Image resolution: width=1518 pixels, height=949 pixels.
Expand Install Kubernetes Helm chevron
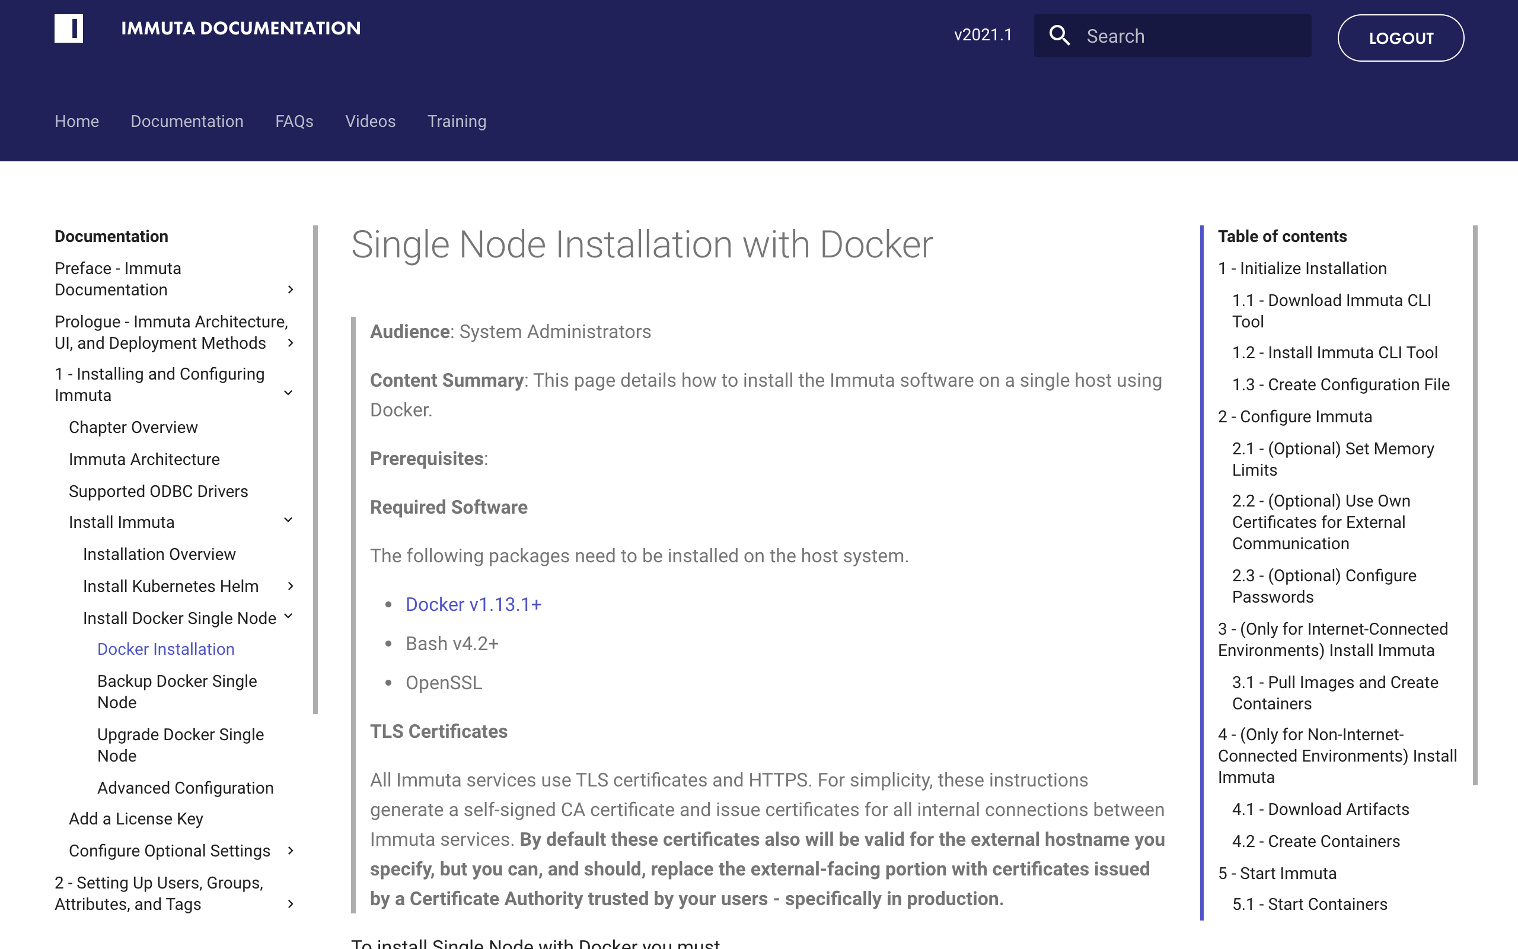coord(291,585)
